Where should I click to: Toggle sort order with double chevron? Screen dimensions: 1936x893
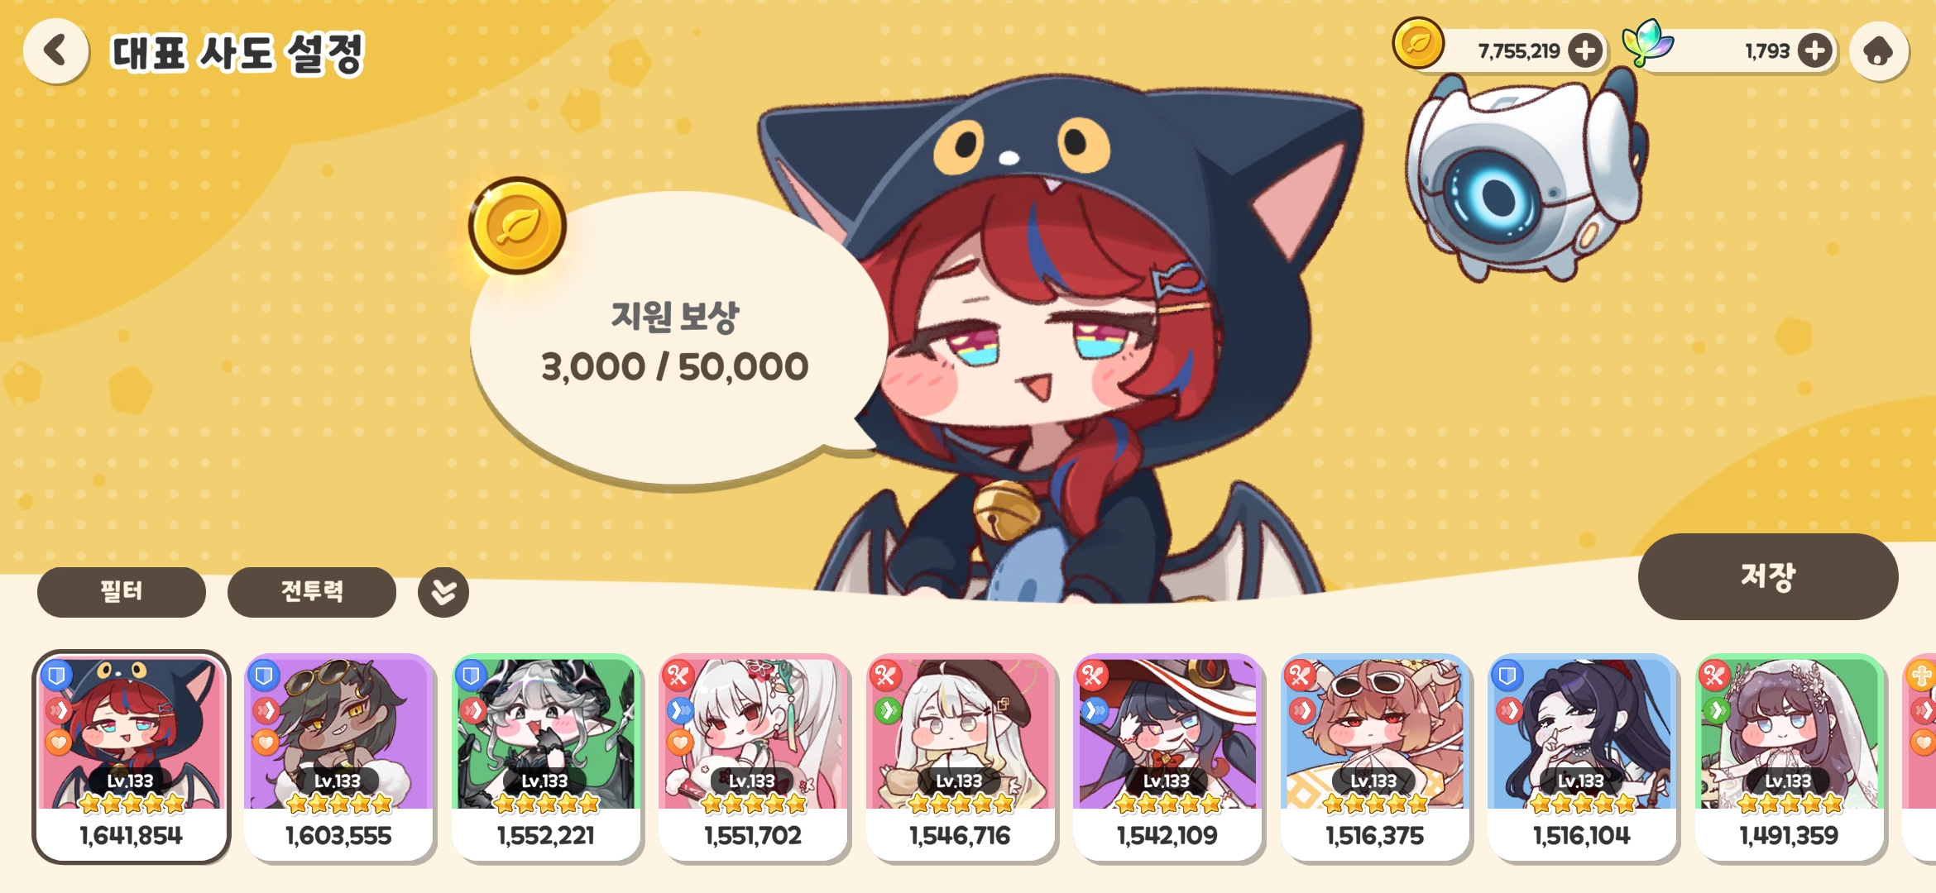[443, 592]
